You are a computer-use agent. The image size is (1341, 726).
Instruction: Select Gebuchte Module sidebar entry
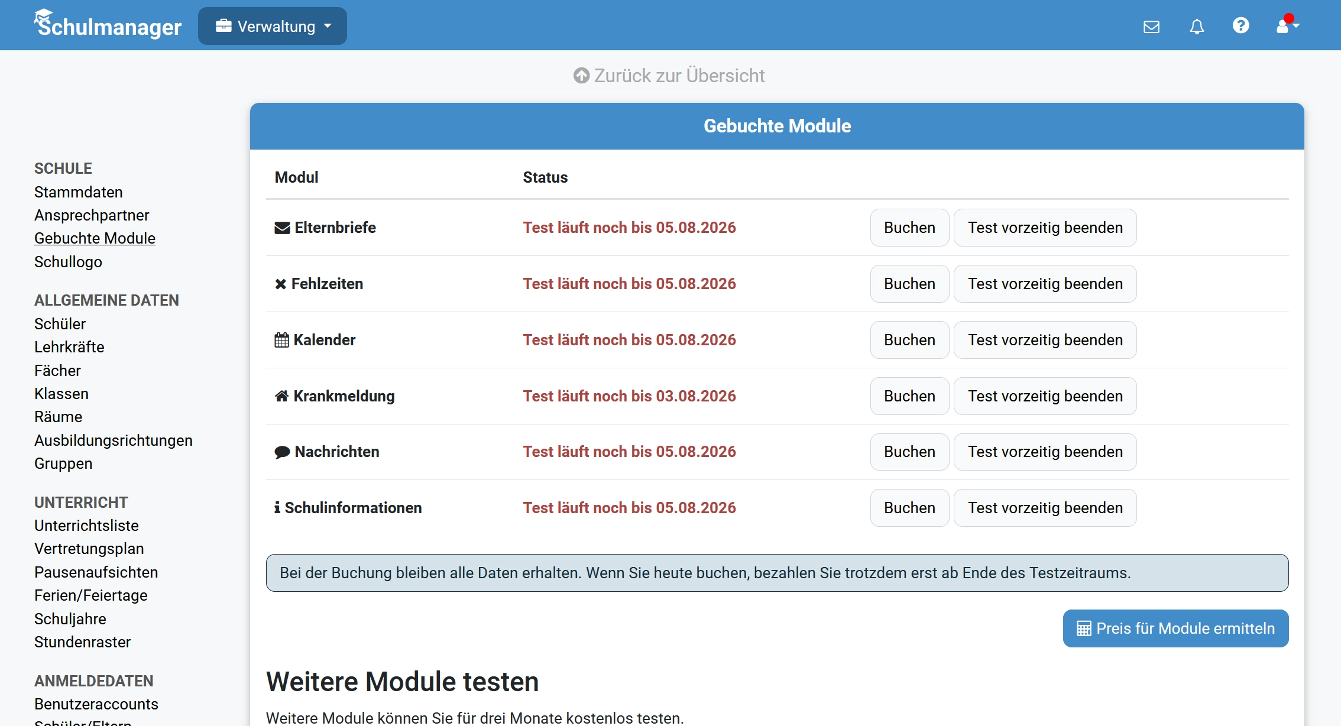point(95,238)
